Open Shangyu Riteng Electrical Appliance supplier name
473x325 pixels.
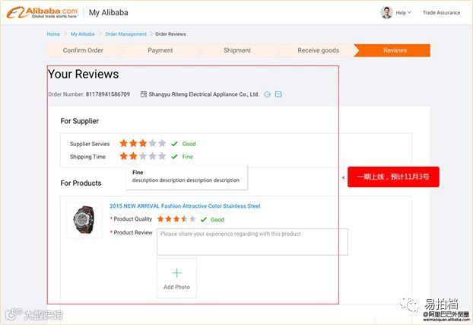coord(204,94)
